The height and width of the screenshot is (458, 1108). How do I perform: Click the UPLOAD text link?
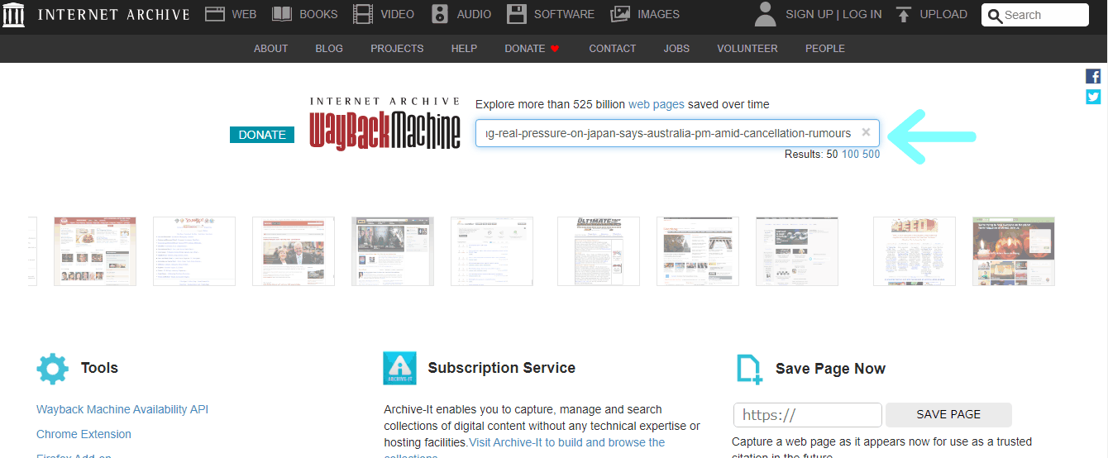click(943, 14)
